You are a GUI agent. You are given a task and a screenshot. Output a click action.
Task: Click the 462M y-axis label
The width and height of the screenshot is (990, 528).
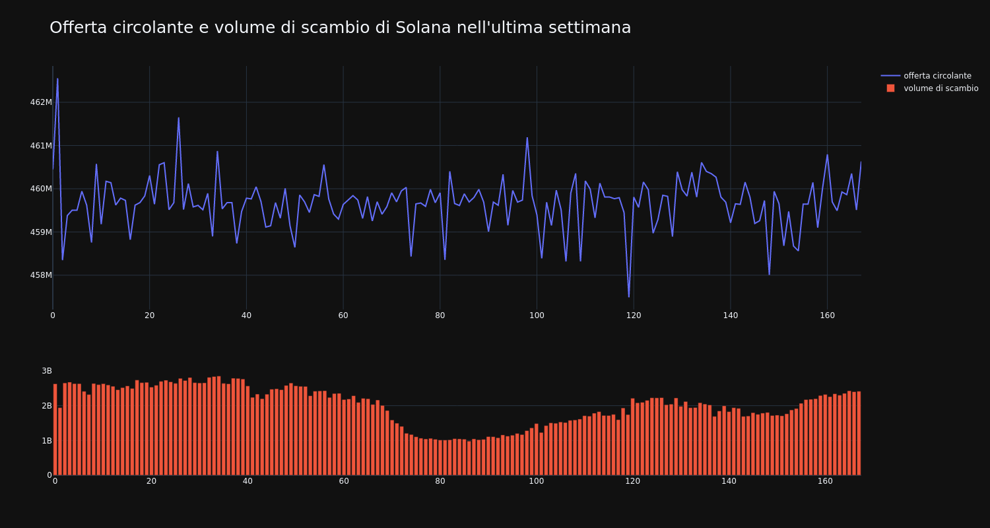[x=41, y=102]
